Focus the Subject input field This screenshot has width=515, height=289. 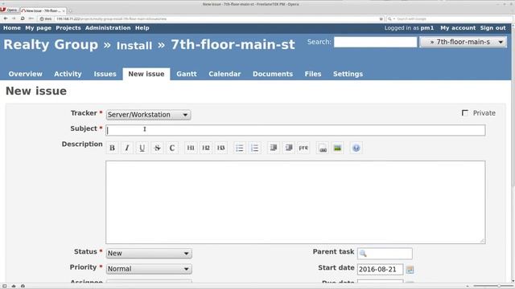[x=295, y=130]
